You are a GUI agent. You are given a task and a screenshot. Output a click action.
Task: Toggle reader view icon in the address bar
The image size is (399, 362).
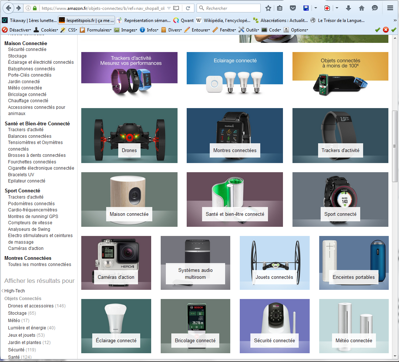[x=176, y=8]
